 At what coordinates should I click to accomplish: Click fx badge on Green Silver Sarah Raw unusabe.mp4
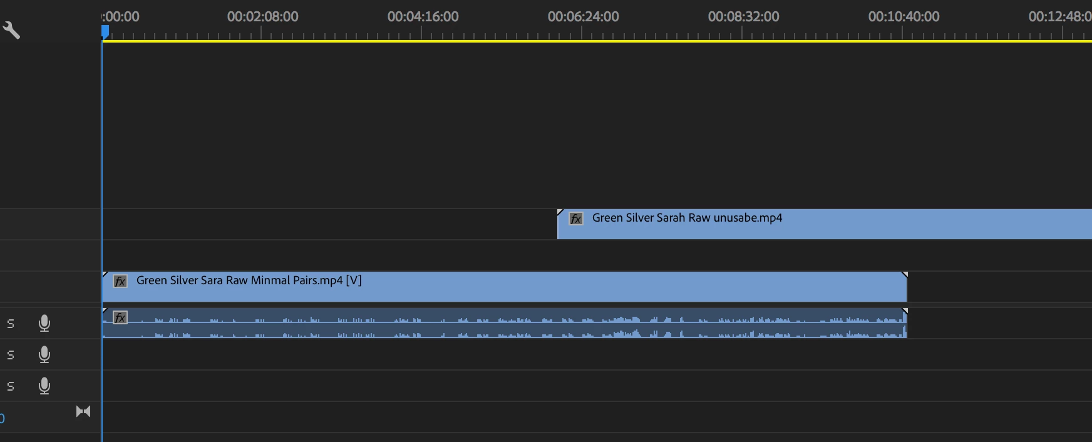[x=576, y=218]
